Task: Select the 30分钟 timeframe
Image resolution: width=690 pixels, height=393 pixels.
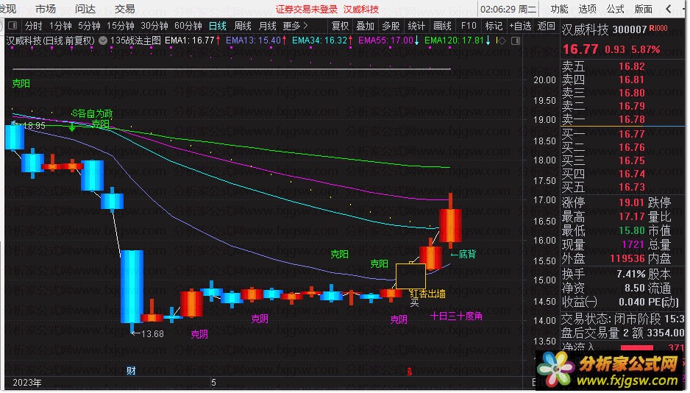Action: tap(154, 26)
